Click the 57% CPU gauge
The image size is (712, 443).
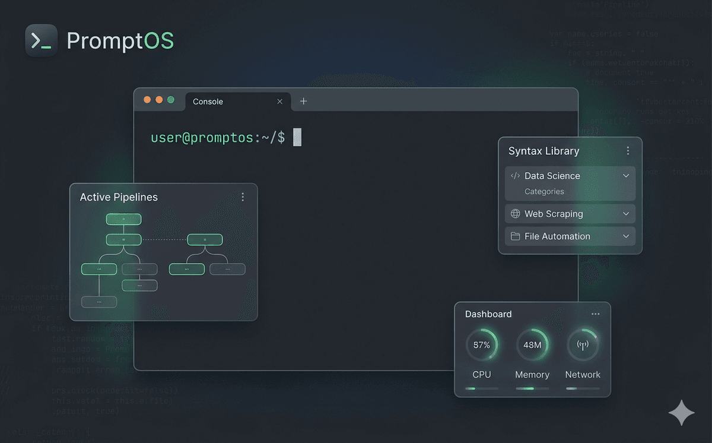tap(481, 345)
